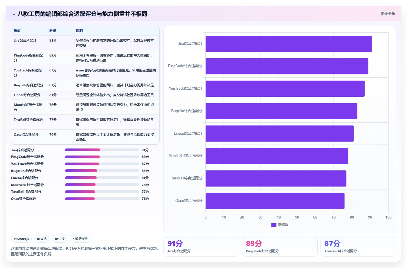Screen dimensions: 407x268
Task: Click the PingCode综合适配分 progress bar
Action: pos(102,157)
